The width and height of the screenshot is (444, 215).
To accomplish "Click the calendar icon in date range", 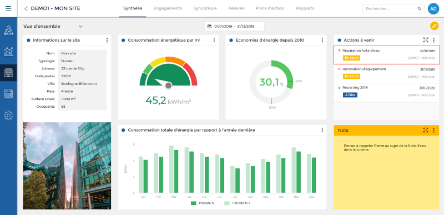I will click(x=209, y=26).
